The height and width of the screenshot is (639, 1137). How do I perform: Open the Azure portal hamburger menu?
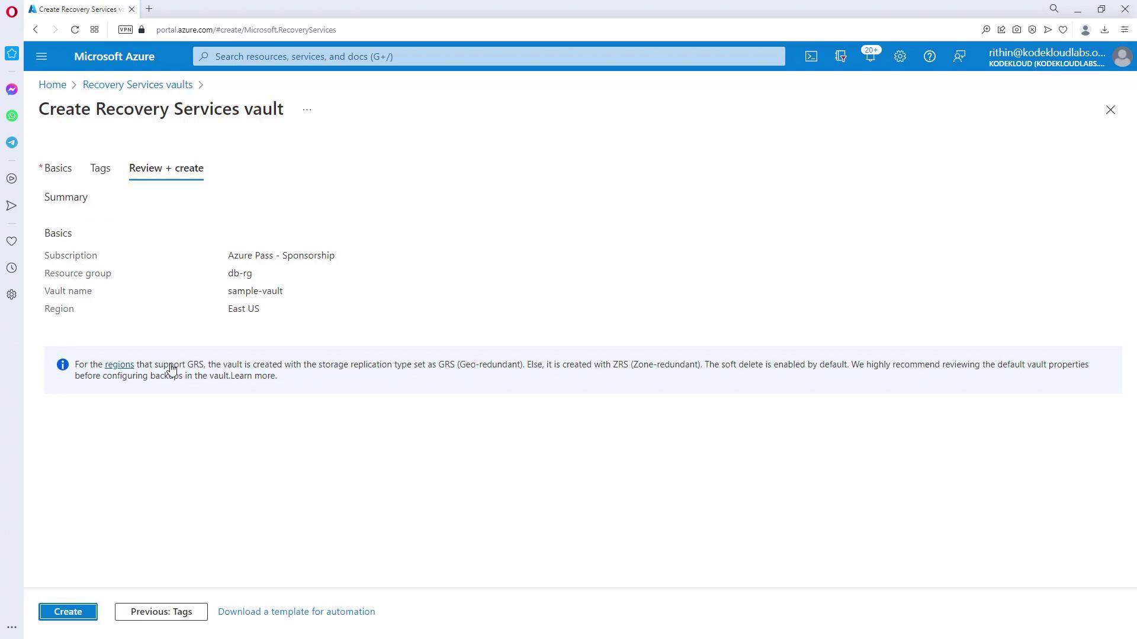41,57
